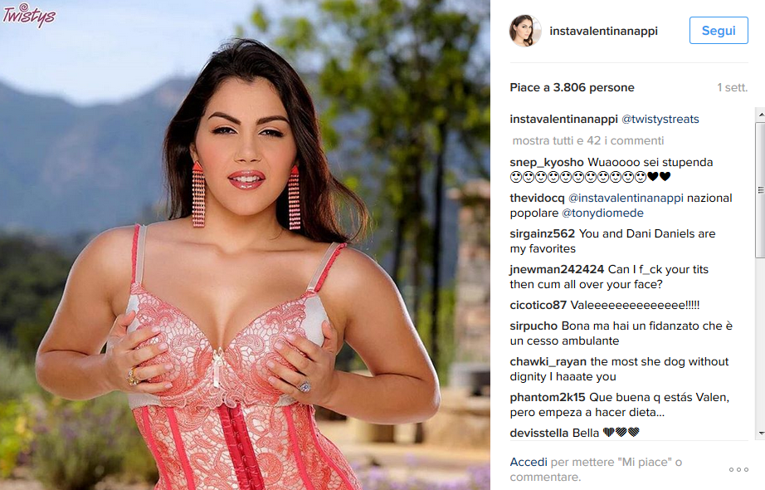Open the thevidocq commenter profile

point(537,198)
